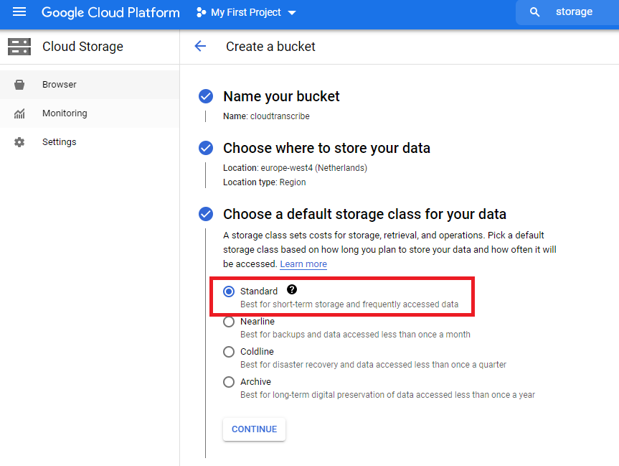Choose the Coldline storage class
Screen dimensions: 619x466
tap(229, 352)
